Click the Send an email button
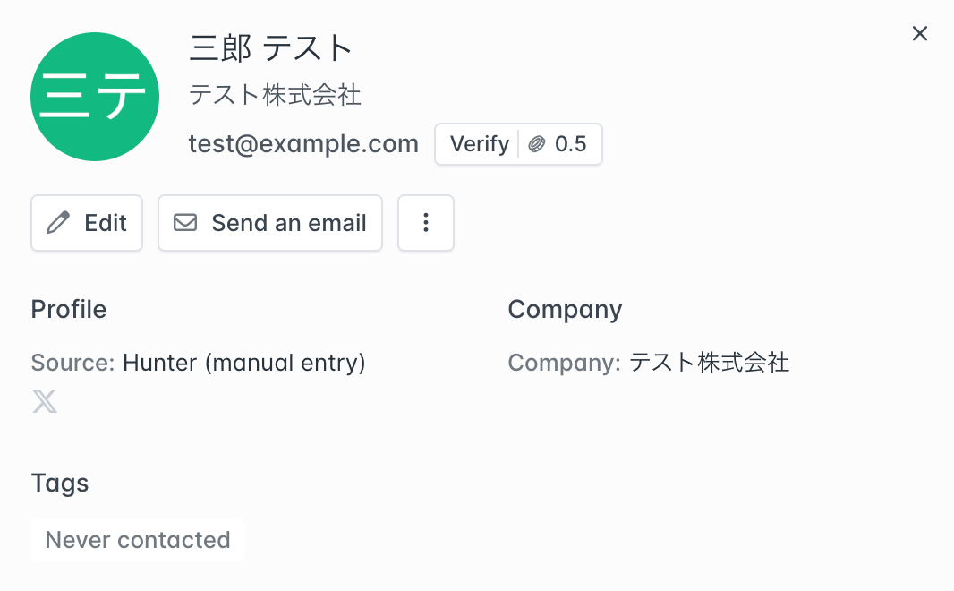954x591 pixels. 270,223
